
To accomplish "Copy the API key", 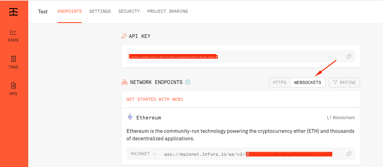I will coord(349,56).
